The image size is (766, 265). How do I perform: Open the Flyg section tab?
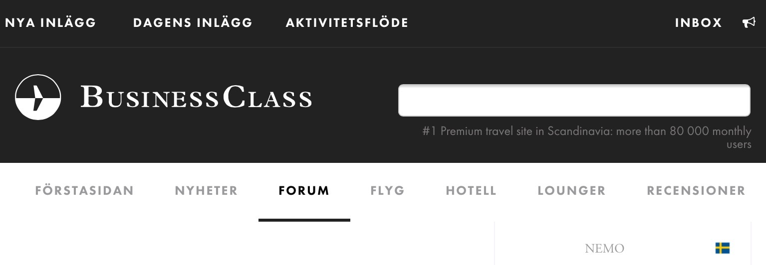(387, 191)
